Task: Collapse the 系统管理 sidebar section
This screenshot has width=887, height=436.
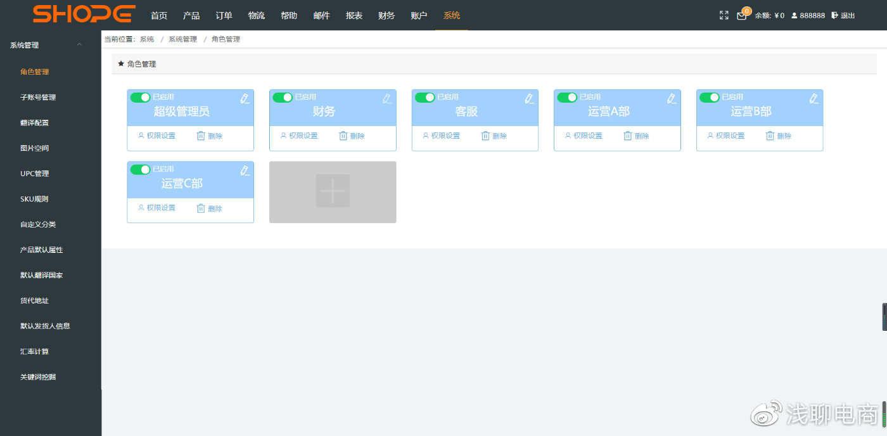Action: click(79, 45)
